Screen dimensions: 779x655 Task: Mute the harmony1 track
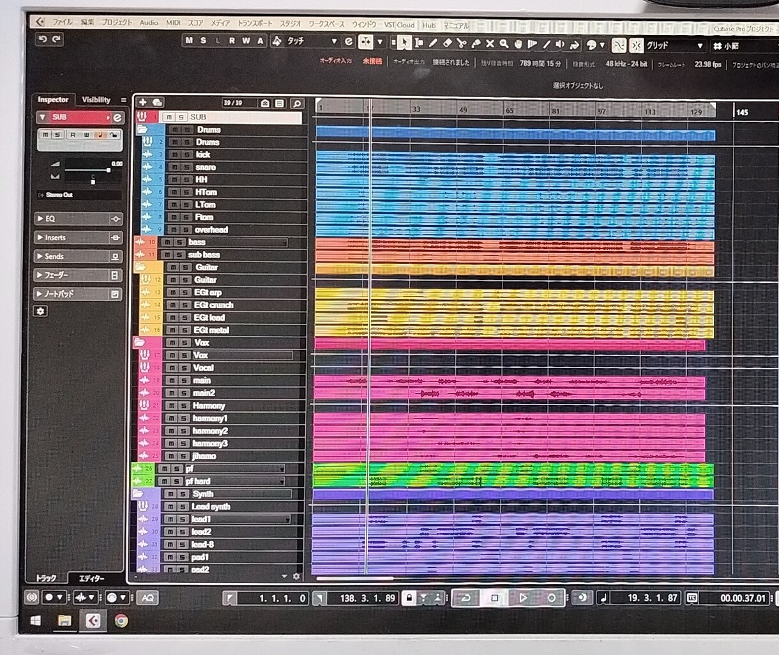(x=170, y=419)
